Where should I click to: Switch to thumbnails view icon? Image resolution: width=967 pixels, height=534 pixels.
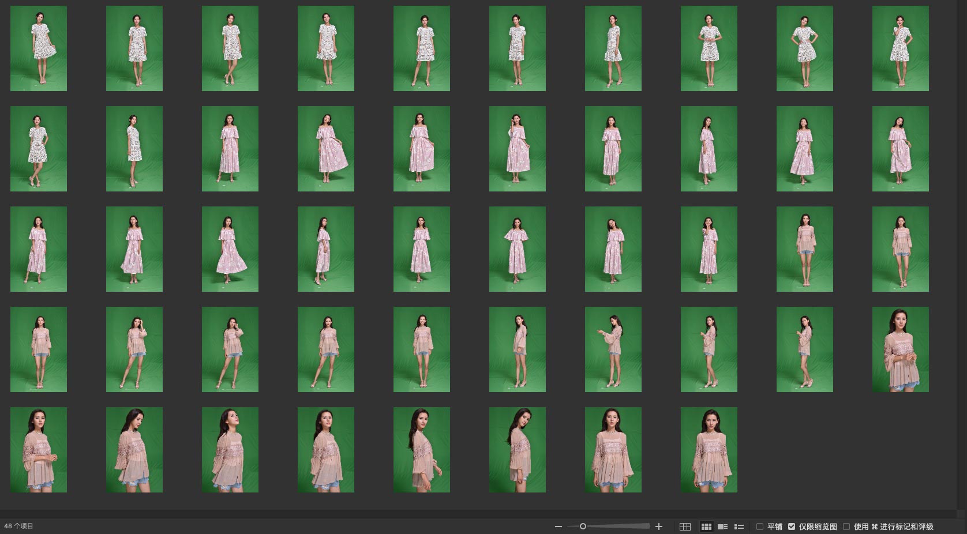tap(706, 527)
